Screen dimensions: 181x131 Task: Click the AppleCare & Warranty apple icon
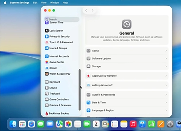[x=88, y=76]
